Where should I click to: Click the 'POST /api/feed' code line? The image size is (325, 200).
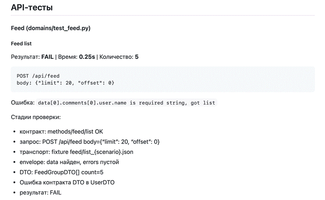tap(38, 76)
